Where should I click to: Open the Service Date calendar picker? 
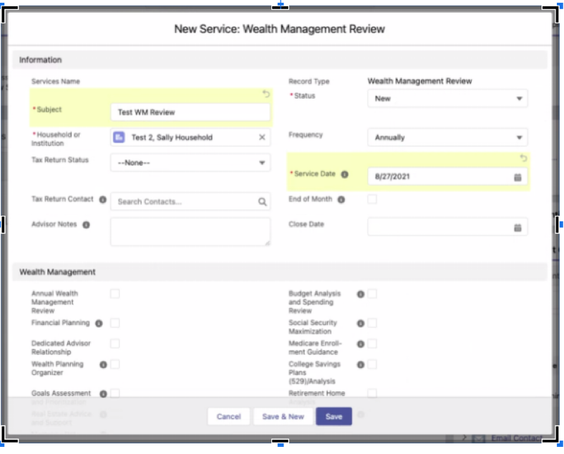click(517, 177)
